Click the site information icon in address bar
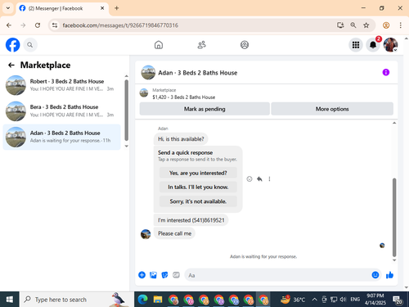409x307 pixels. click(x=55, y=25)
